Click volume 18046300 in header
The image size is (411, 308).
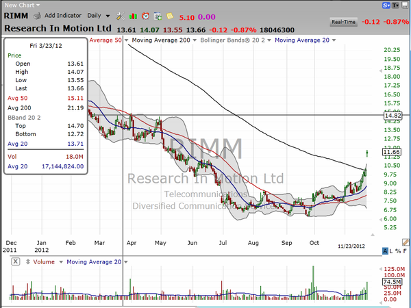277,30
